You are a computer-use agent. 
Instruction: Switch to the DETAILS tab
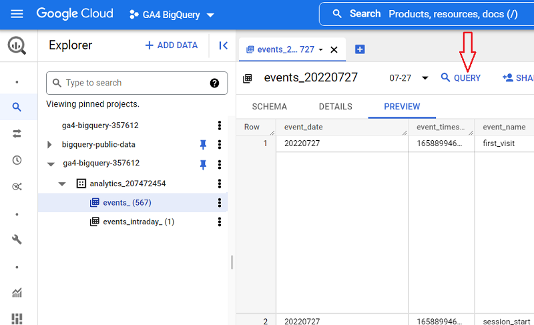(x=336, y=107)
